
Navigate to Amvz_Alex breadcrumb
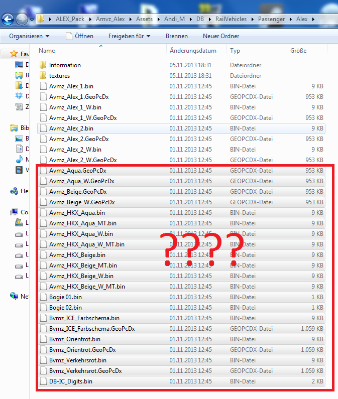coord(110,19)
